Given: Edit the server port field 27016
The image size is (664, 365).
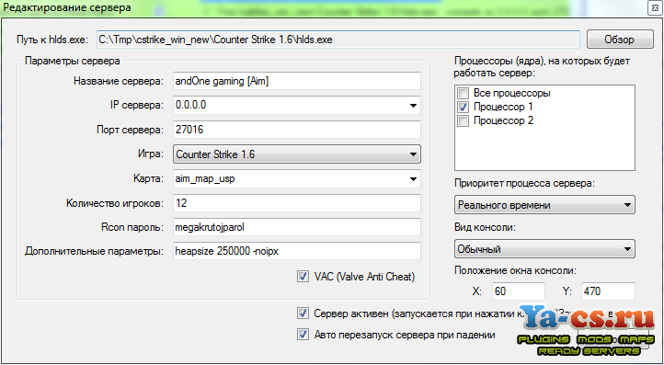Looking at the screenshot, I should [x=297, y=130].
